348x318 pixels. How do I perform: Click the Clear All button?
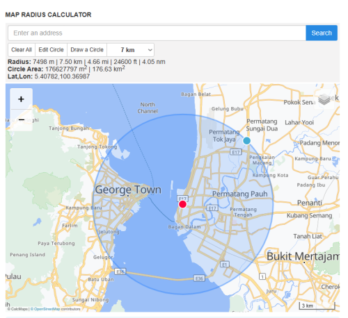[x=22, y=50]
